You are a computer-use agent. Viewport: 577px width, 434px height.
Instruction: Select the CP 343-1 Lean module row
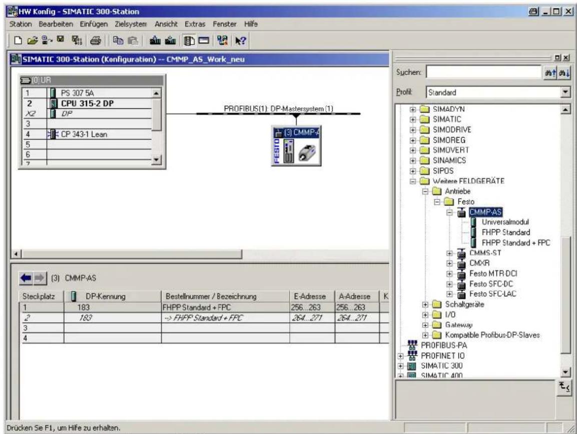(87, 134)
